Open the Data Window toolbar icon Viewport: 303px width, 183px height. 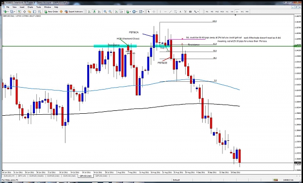point(25,12)
